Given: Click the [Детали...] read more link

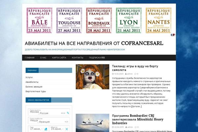Looking at the screenshot, I should pos(137,106).
